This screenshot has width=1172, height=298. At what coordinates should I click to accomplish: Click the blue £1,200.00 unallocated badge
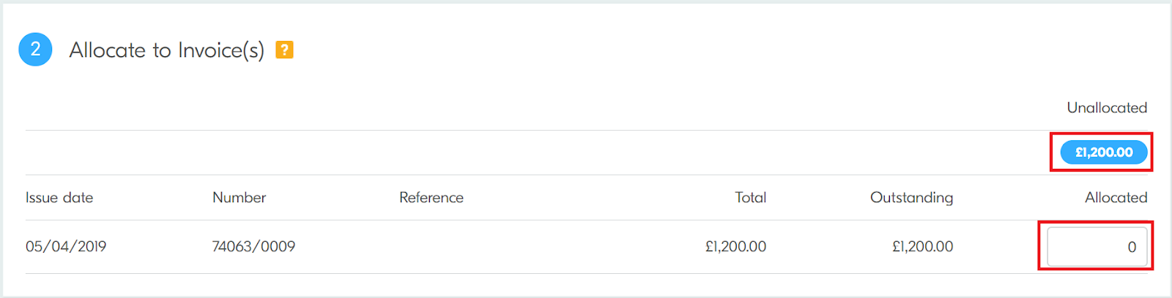pyautogui.click(x=1103, y=153)
